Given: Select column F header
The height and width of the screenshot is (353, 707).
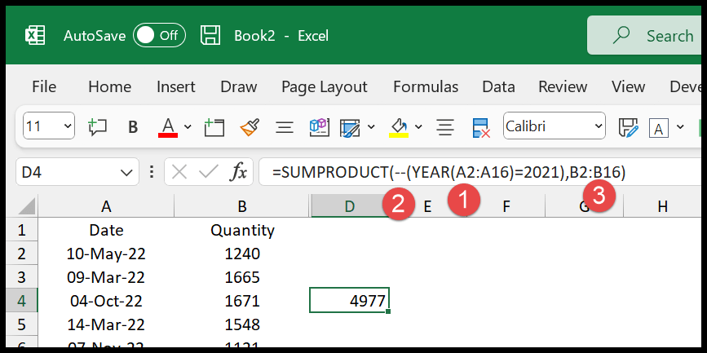Looking at the screenshot, I should [x=506, y=206].
